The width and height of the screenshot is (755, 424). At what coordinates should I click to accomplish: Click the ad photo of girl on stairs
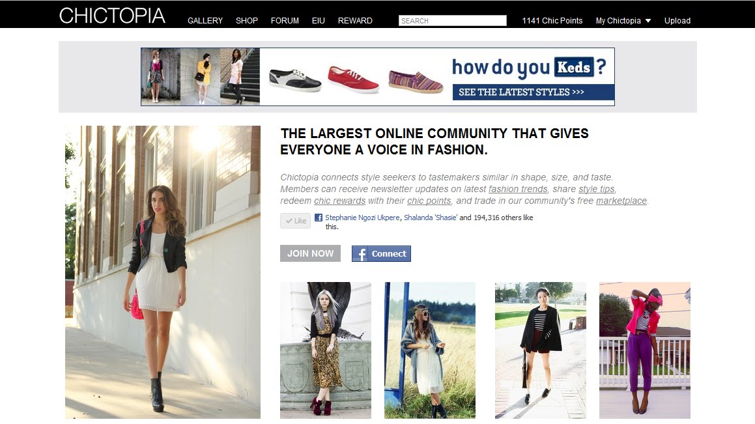tap(240, 76)
